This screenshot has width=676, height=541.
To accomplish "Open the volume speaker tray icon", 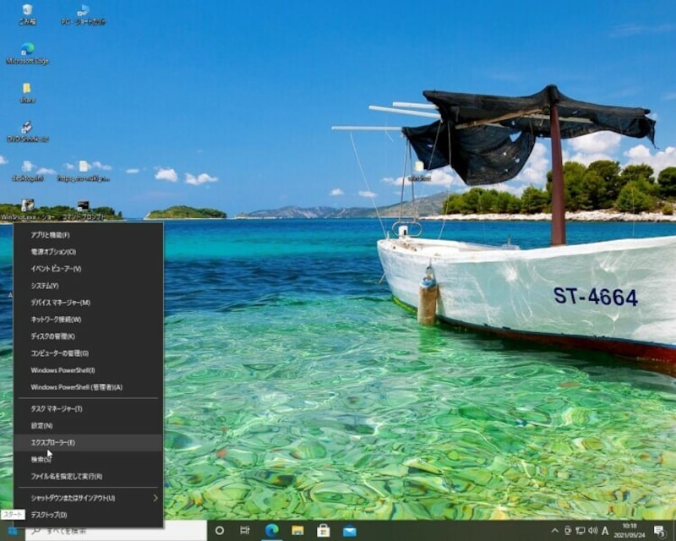I will coord(592,530).
